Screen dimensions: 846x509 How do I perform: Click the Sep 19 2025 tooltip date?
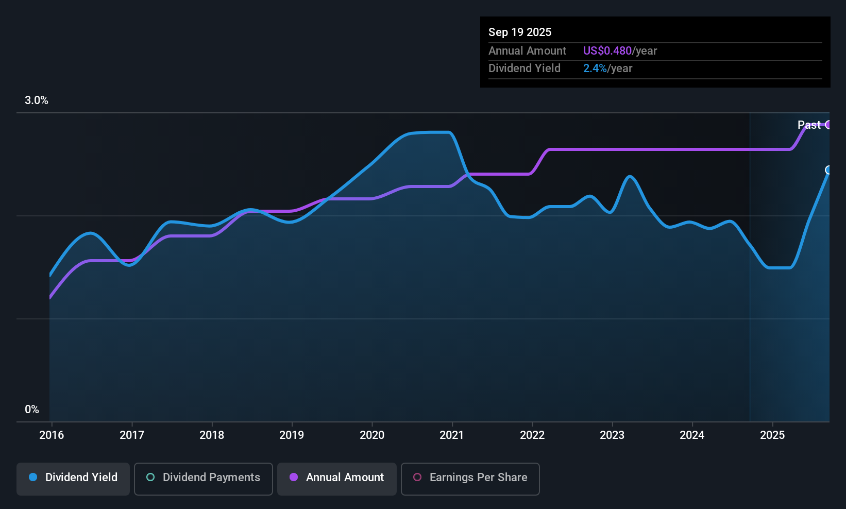pos(520,32)
